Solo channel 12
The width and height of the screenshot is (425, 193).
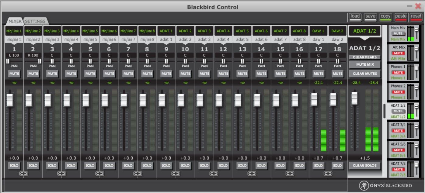223,166
